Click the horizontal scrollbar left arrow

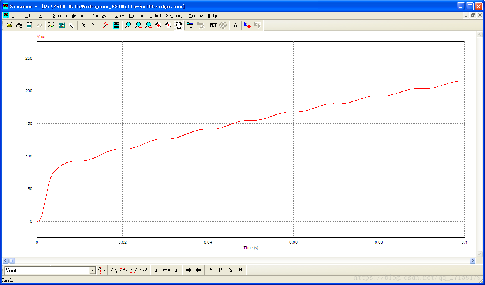click(6, 261)
